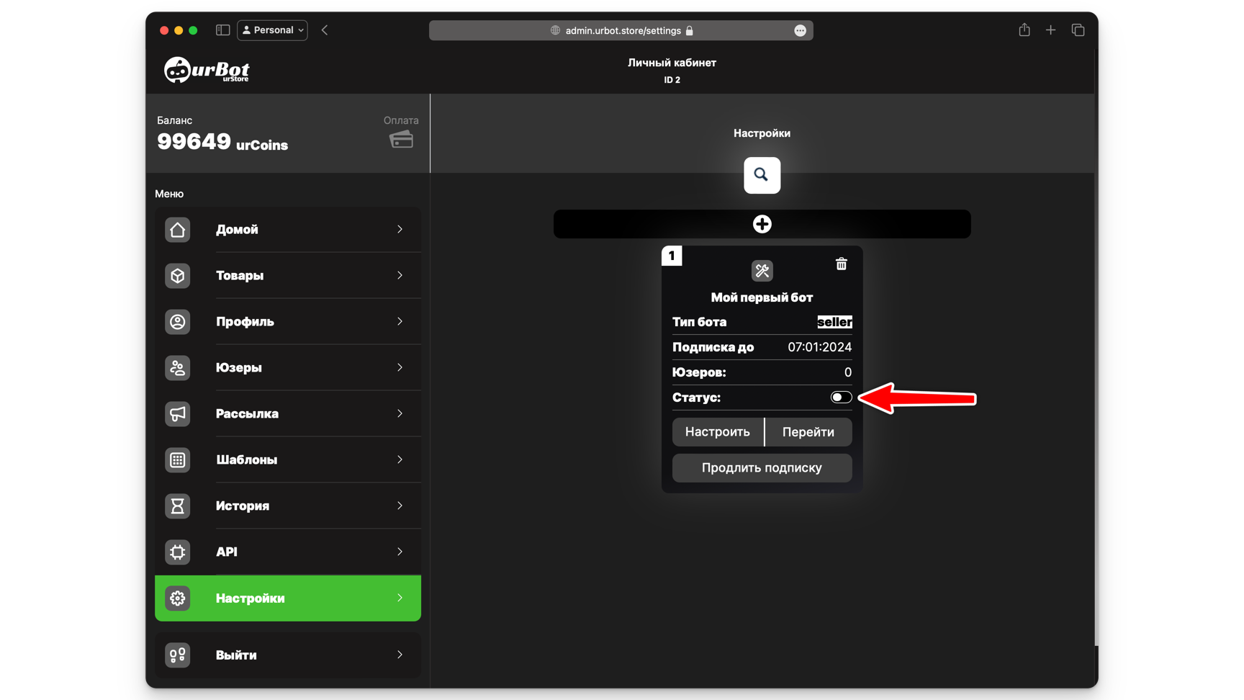Toggle the Safari sidebar icon
This screenshot has height=700, width=1244.
click(x=222, y=30)
